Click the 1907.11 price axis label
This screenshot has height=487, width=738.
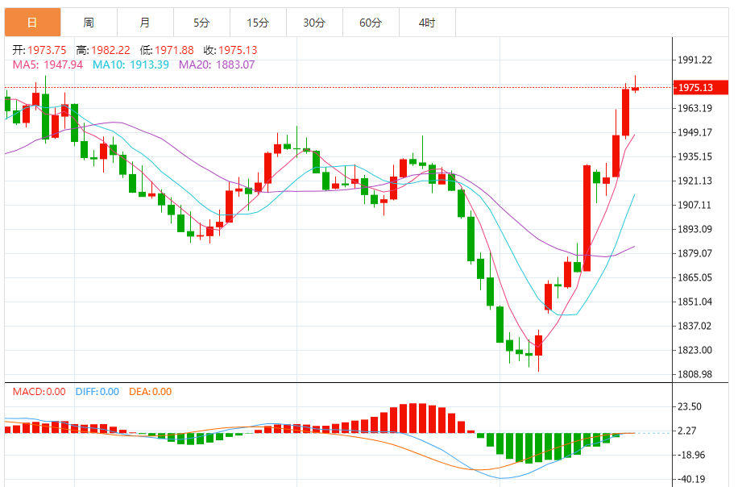pos(694,205)
